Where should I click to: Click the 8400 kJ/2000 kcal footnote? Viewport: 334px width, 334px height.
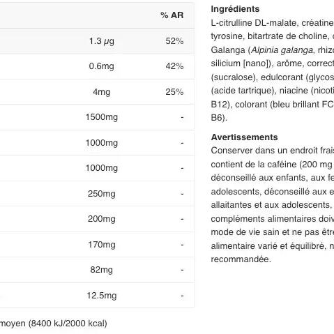(68, 324)
